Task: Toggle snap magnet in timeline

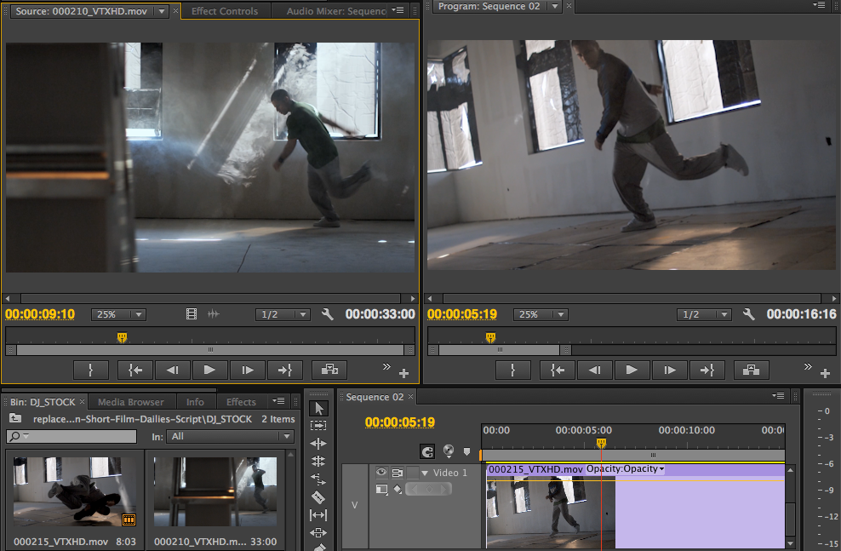Action: tap(427, 451)
